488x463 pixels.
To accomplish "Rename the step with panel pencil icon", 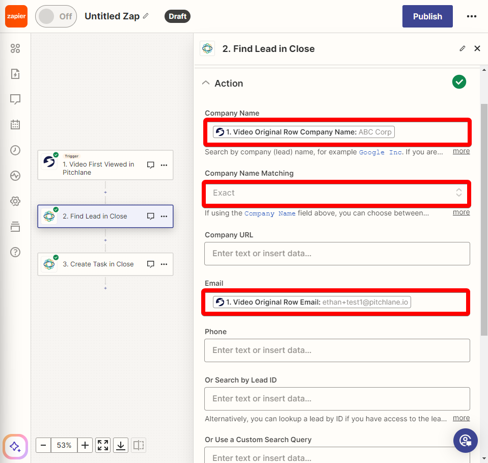I will [x=463, y=48].
